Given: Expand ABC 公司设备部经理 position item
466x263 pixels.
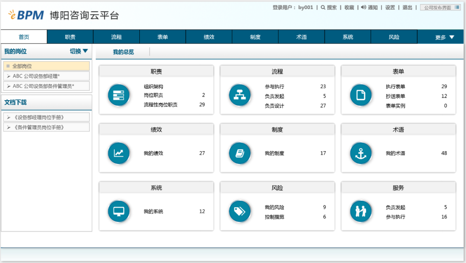Looking at the screenshot, I should coord(47,76).
